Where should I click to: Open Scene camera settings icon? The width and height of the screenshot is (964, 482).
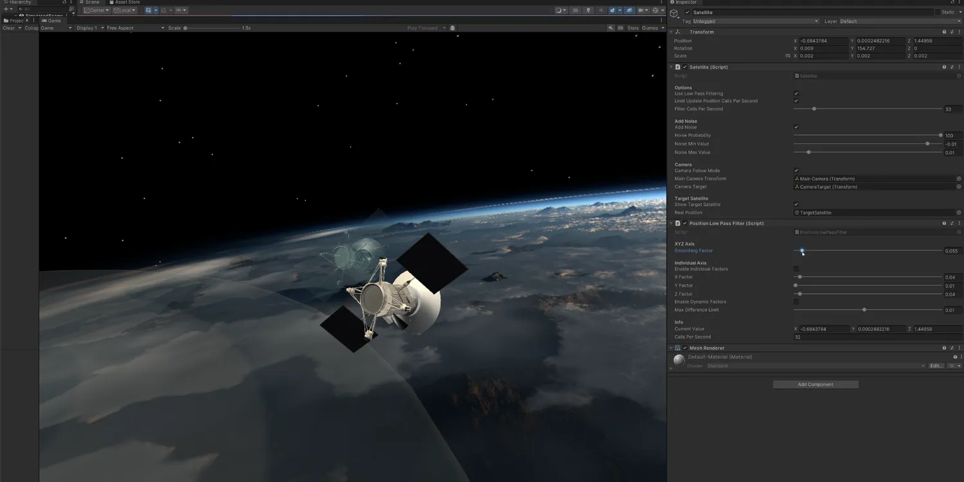pos(642,10)
